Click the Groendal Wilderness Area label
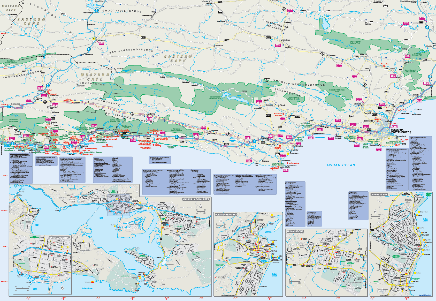The image size is (436, 301). pos(337,91)
